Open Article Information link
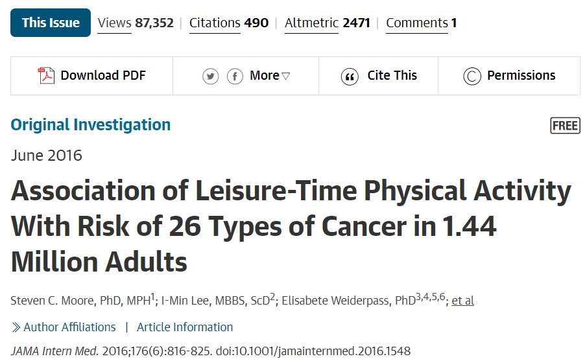This screenshot has width=585, height=361. click(185, 327)
